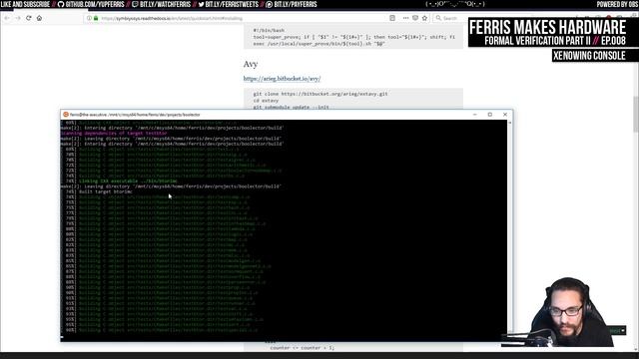Open the site information icon in address bar
The width and height of the screenshot is (639, 359).
click(89, 18)
